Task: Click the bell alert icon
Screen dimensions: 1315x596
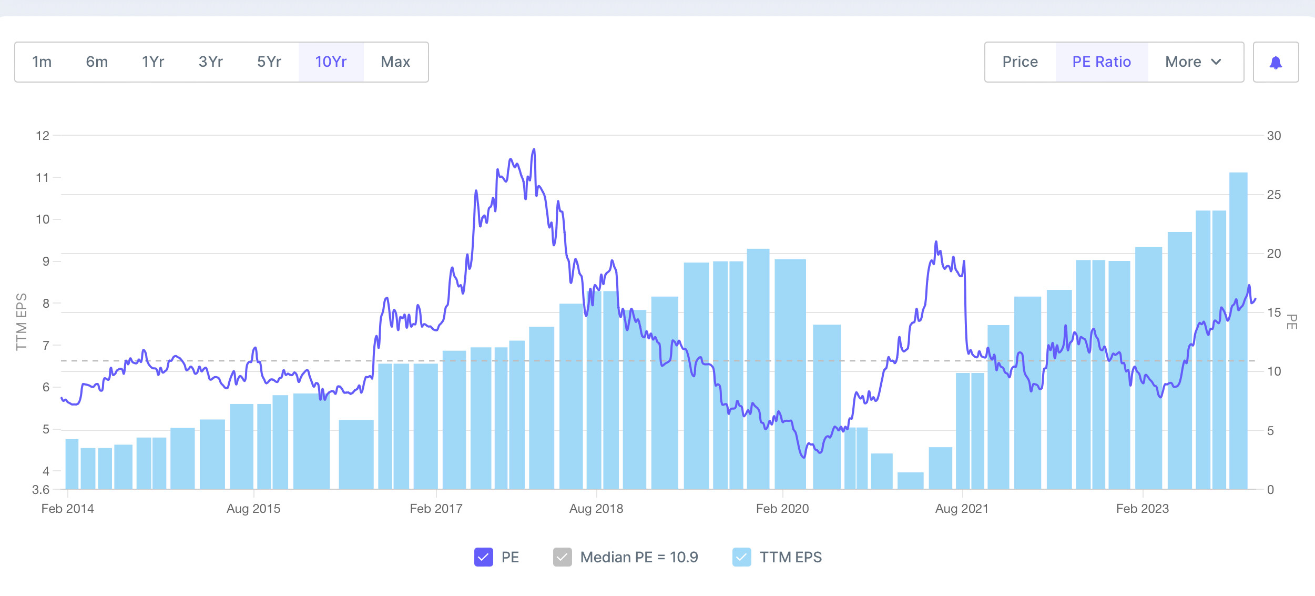Action: coord(1276,63)
